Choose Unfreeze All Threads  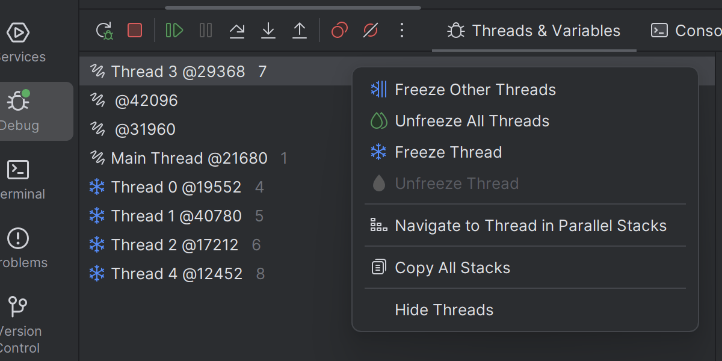tap(472, 121)
